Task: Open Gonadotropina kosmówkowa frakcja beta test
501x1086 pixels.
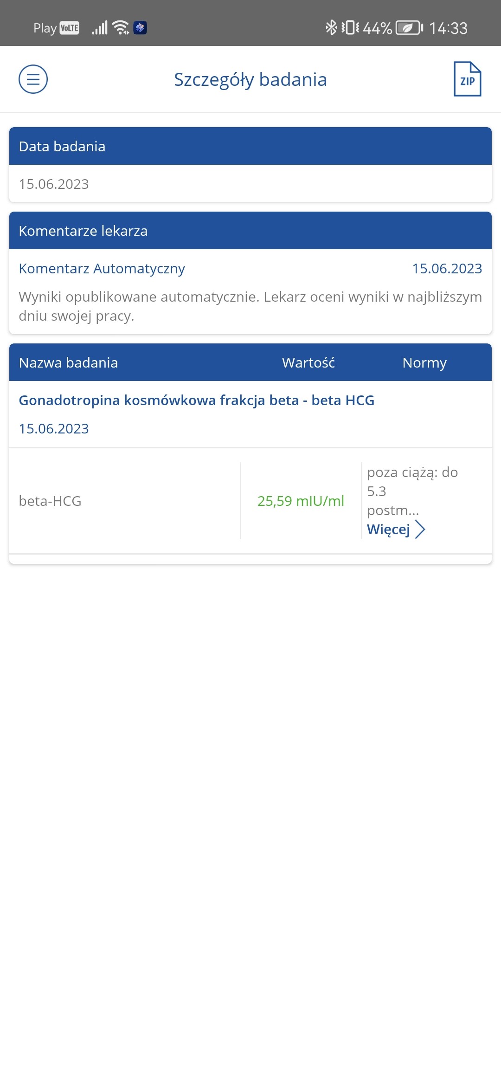Action: pyautogui.click(x=196, y=401)
